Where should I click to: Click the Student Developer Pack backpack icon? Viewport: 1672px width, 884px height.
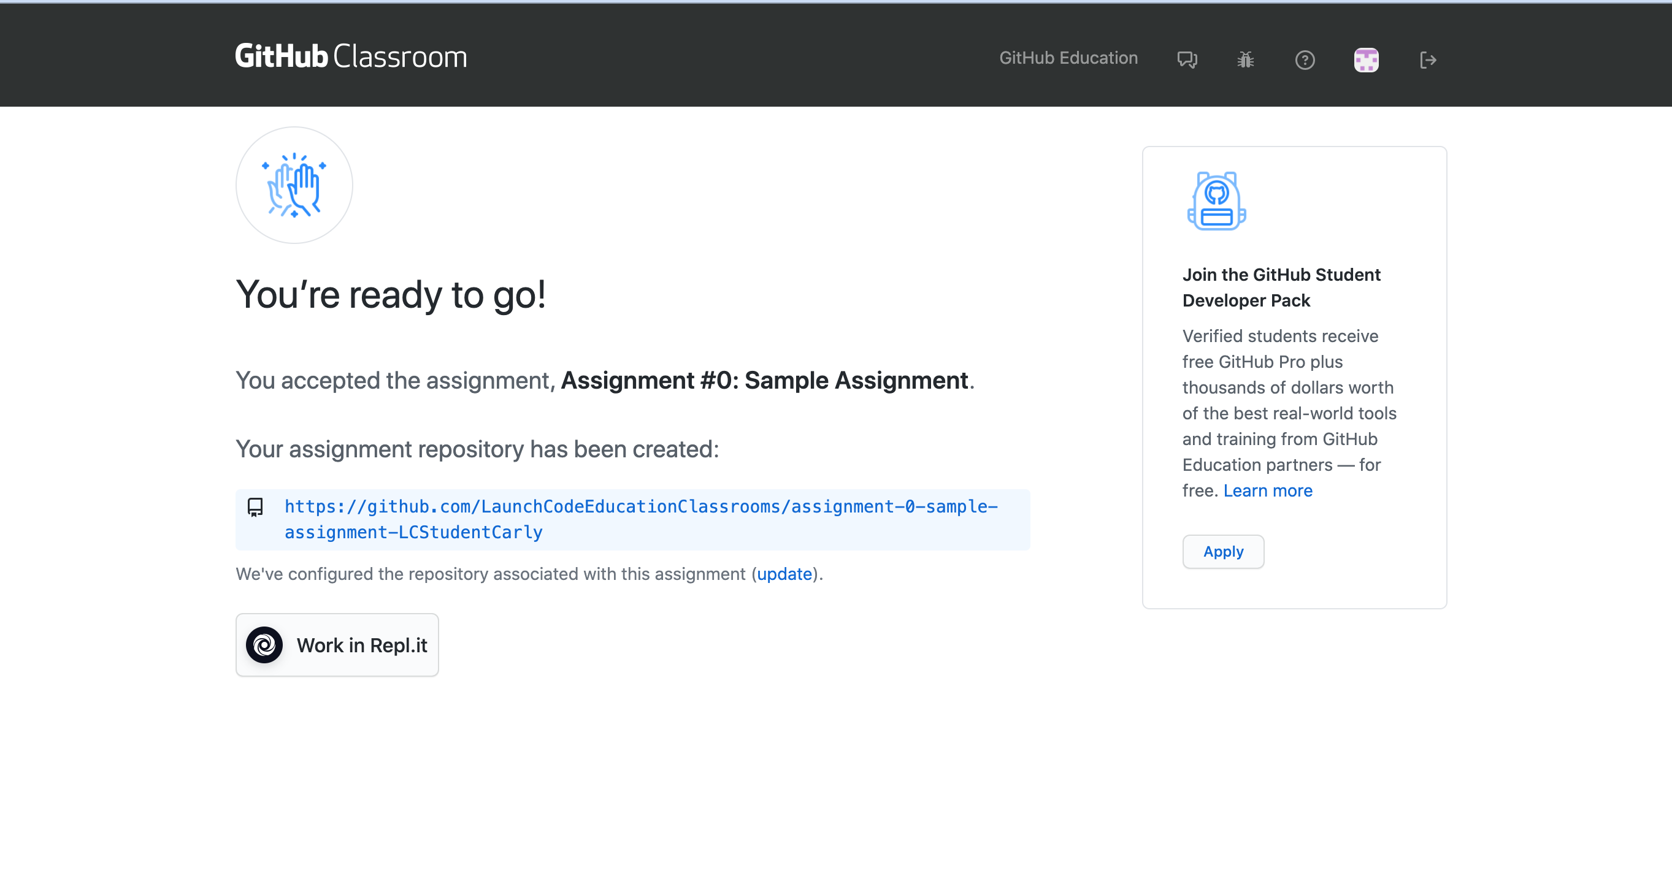pos(1216,200)
